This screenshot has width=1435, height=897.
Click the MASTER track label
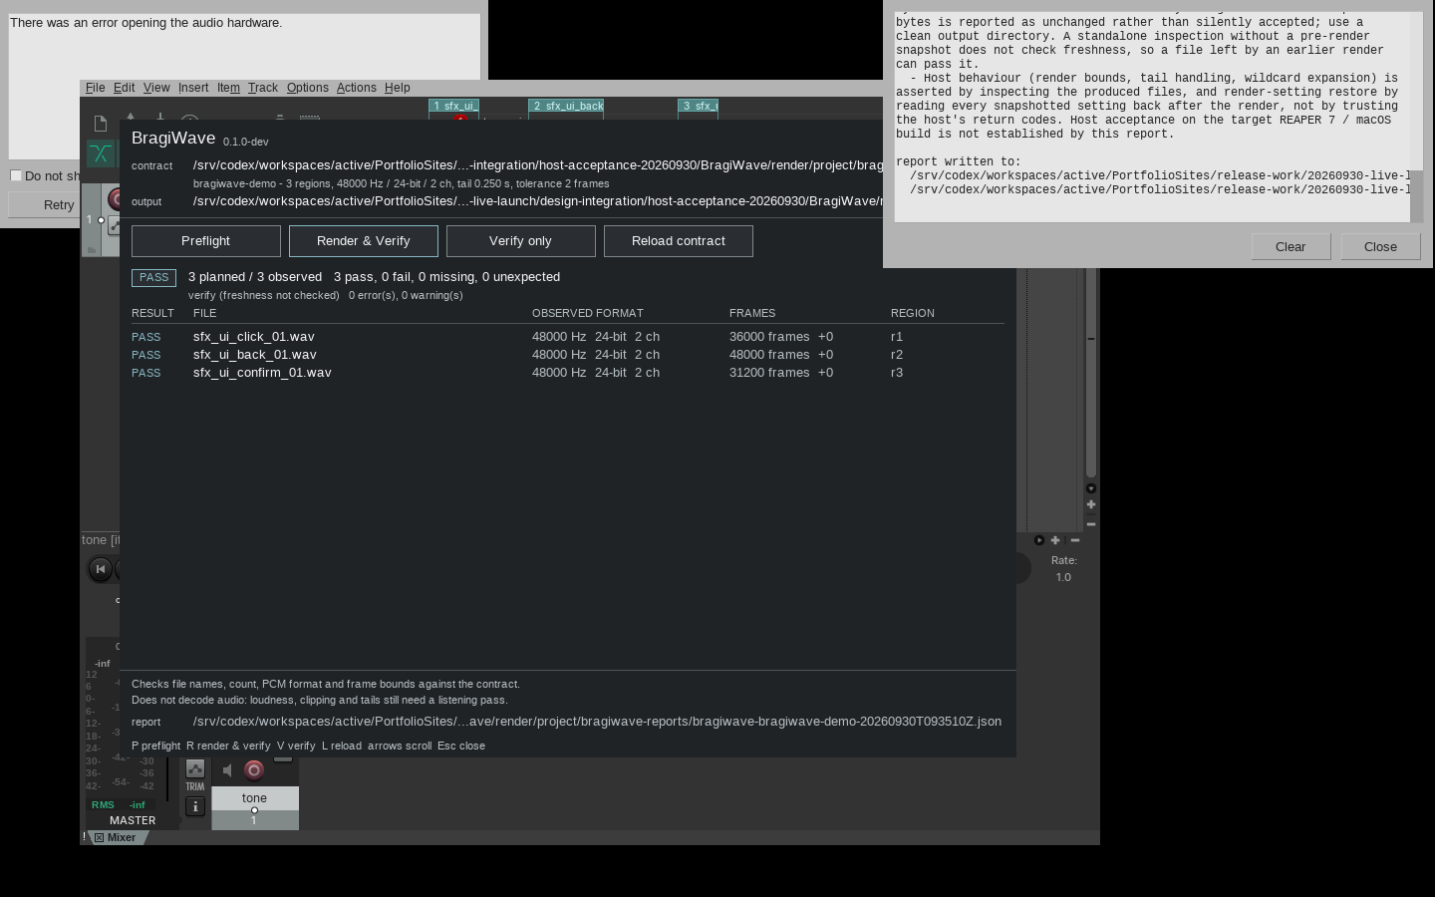133,820
